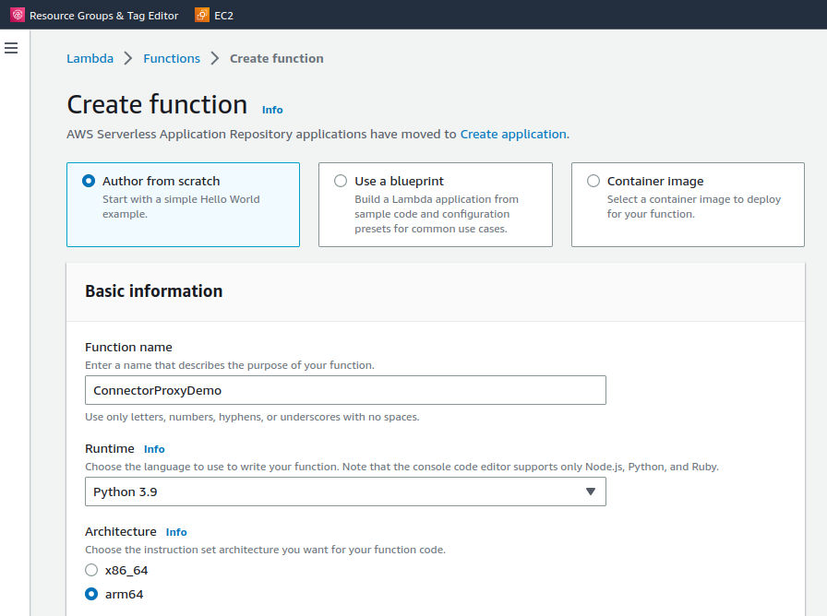Click the breadcrumb chevron after Lambda
827x616 pixels.
click(x=128, y=58)
